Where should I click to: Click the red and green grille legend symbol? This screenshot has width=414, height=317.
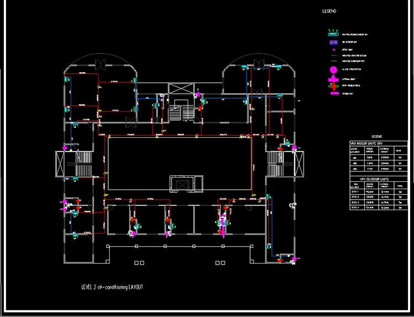[333, 86]
